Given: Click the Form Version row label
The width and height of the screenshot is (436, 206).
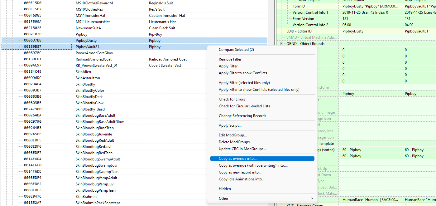Looking at the screenshot, I should (303, 19).
